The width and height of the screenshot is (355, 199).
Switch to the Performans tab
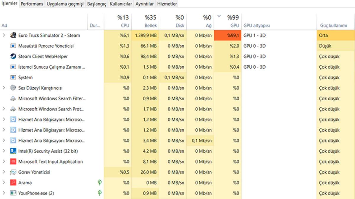click(32, 4)
